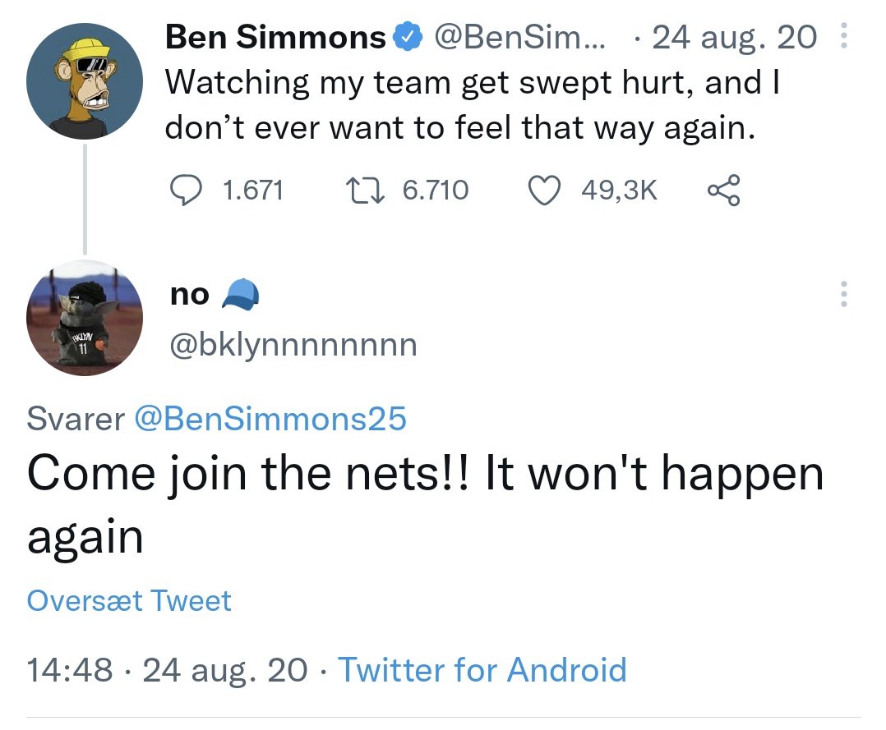Click the truncated @BenSim... handle

tap(519, 37)
